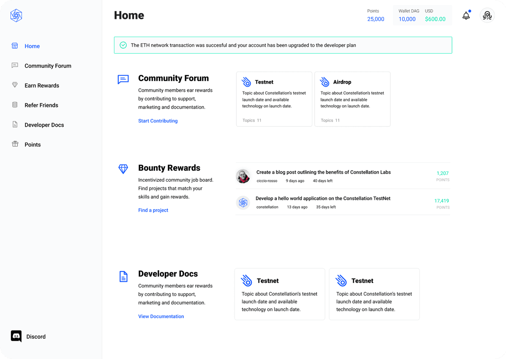507x359 pixels.
Task: Click the Start Contributing link
Action: click(x=158, y=121)
